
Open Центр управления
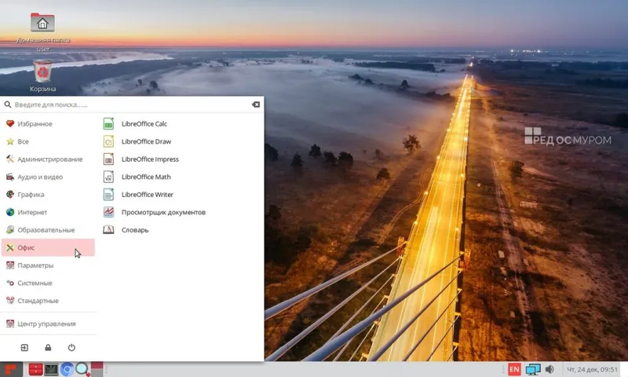(x=48, y=324)
